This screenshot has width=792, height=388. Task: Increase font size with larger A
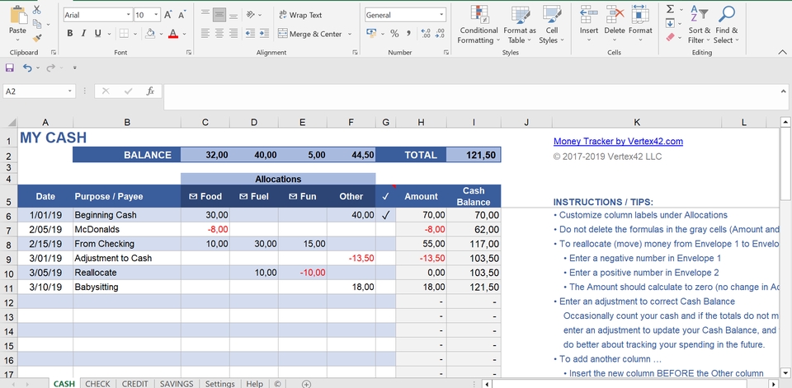point(168,15)
